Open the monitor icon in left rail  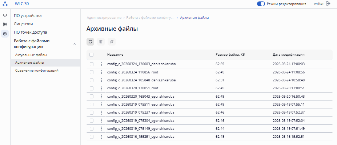5,16
